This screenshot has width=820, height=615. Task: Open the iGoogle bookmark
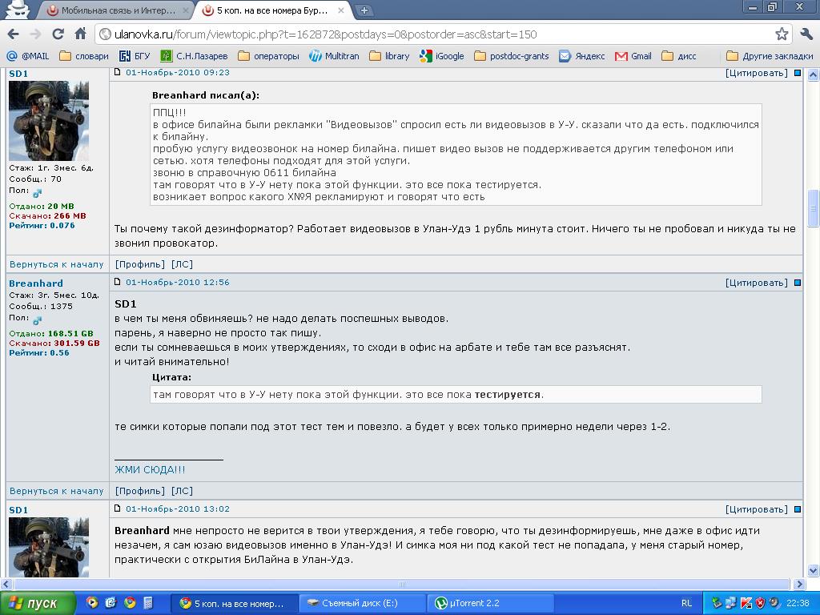442,56
